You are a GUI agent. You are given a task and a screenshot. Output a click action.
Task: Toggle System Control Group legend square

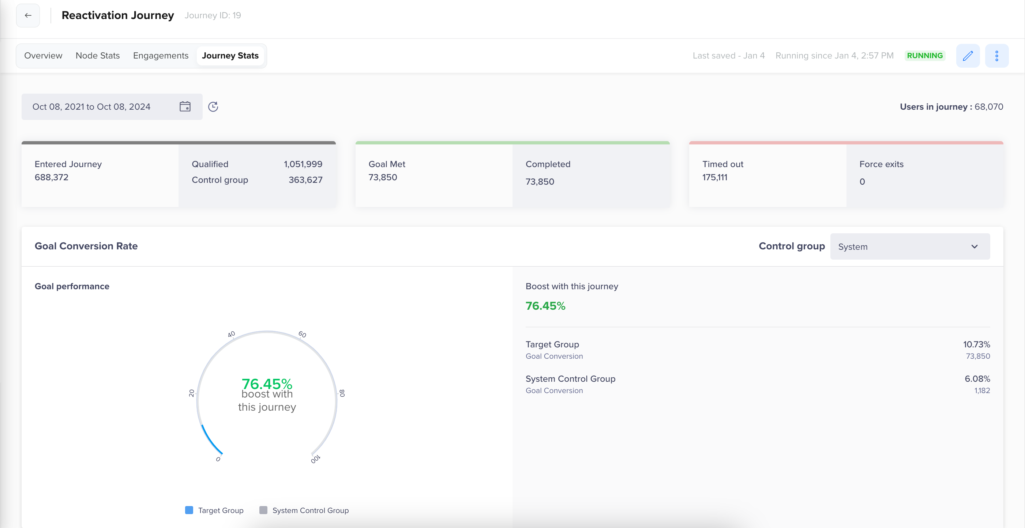pyautogui.click(x=263, y=510)
